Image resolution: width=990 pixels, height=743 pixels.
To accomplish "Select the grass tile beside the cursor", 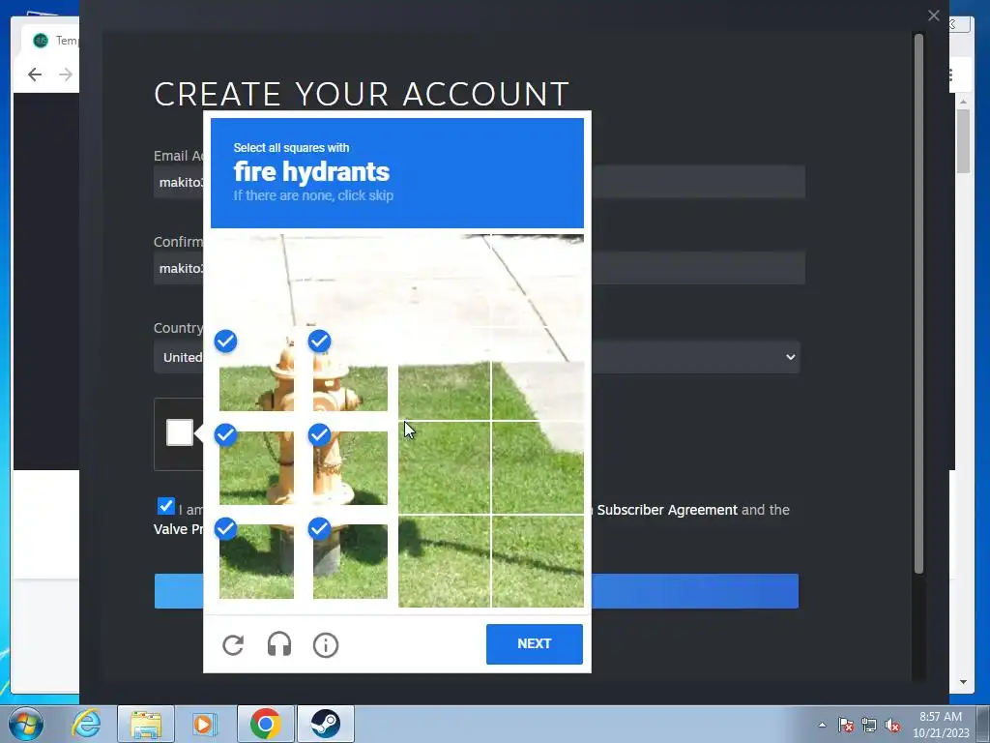I will (444, 467).
